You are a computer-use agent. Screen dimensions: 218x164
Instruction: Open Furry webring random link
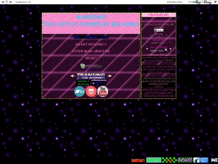point(153,51)
